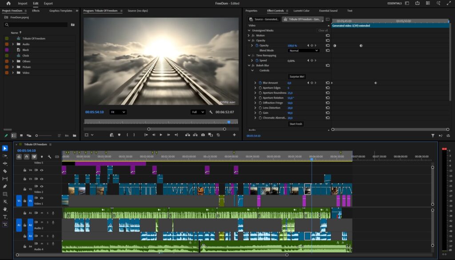This screenshot has width=455, height=260.
Task: Click the Add Marker icon in Program monitor
Action: [x=119, y=134]
